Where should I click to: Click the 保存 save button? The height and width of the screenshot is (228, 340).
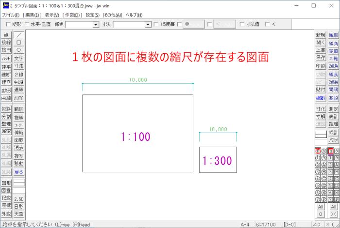tap(321, 57)
